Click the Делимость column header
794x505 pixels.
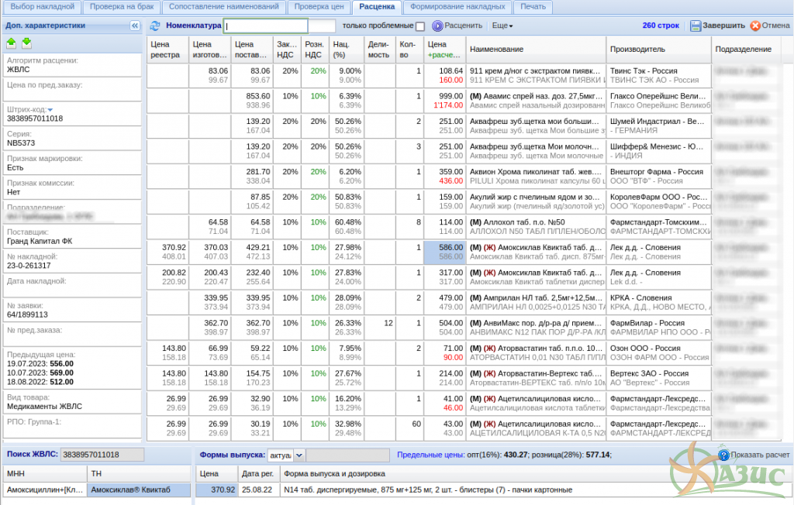[379, 49]
